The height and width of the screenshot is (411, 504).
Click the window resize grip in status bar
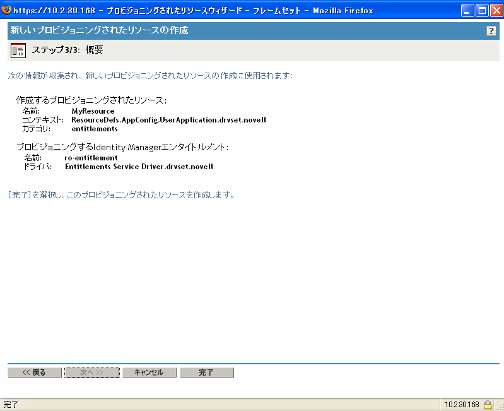pyautogui.click(x=500, y=407)
